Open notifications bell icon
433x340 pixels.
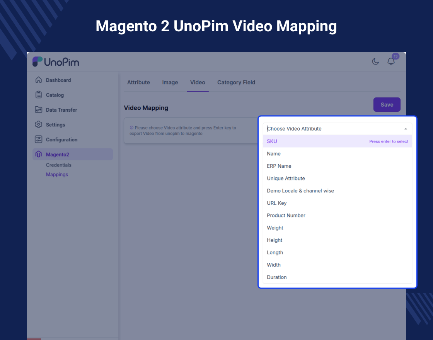pyautogui.click(x=391, y=61)
